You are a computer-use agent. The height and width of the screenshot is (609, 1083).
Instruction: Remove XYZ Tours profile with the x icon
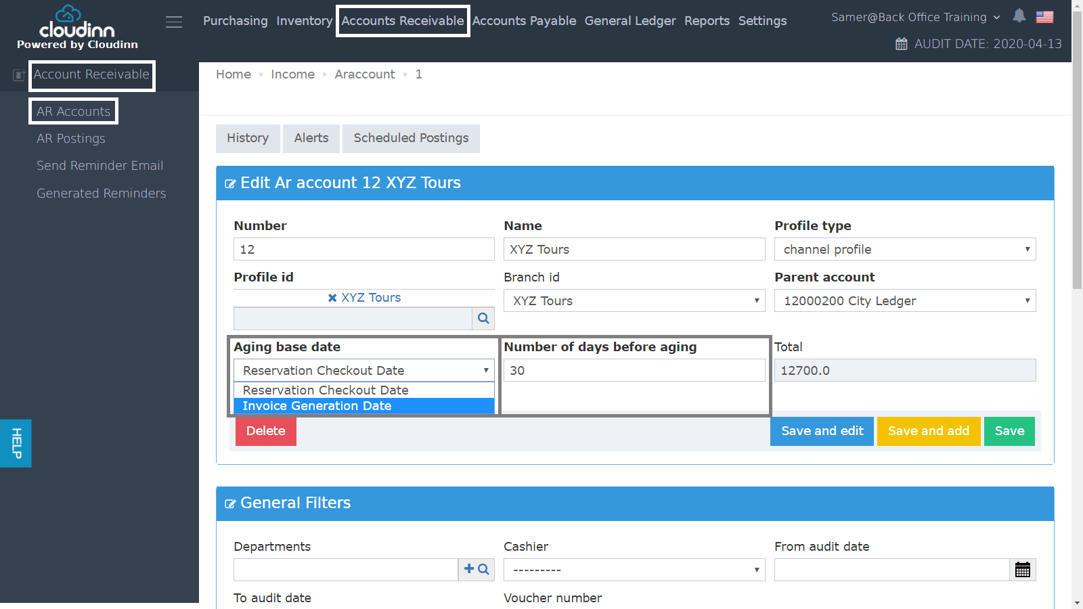tap(332, 298)
